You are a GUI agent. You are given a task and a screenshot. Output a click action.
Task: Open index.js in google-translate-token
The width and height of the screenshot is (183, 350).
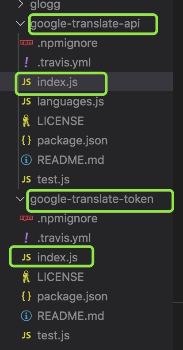(57, 257)
